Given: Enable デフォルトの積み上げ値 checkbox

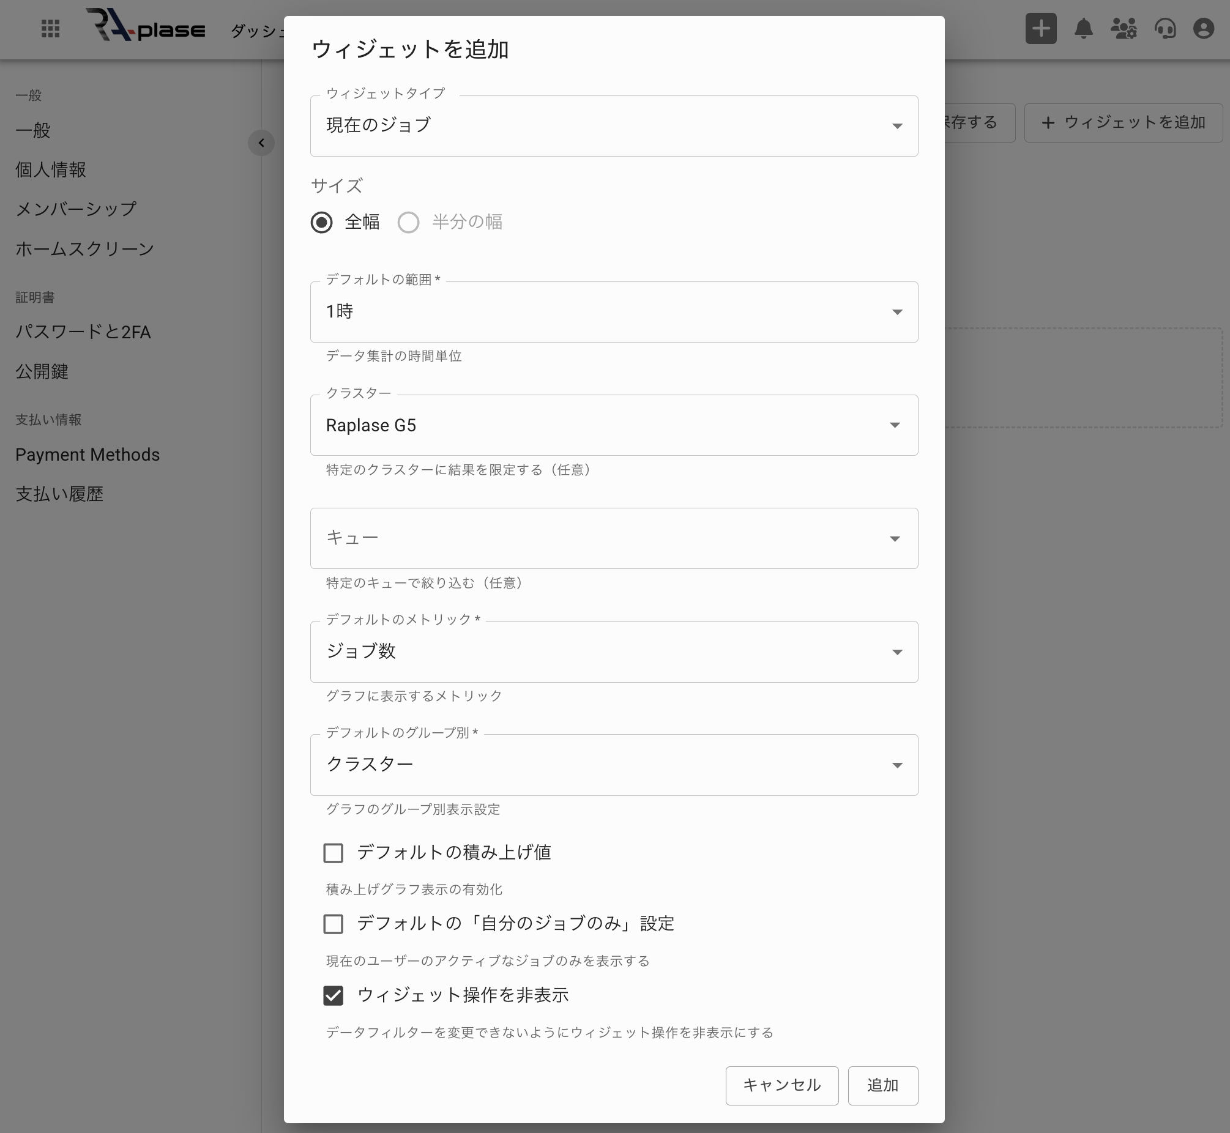Looking at the screenshot, I should point(333,853).
